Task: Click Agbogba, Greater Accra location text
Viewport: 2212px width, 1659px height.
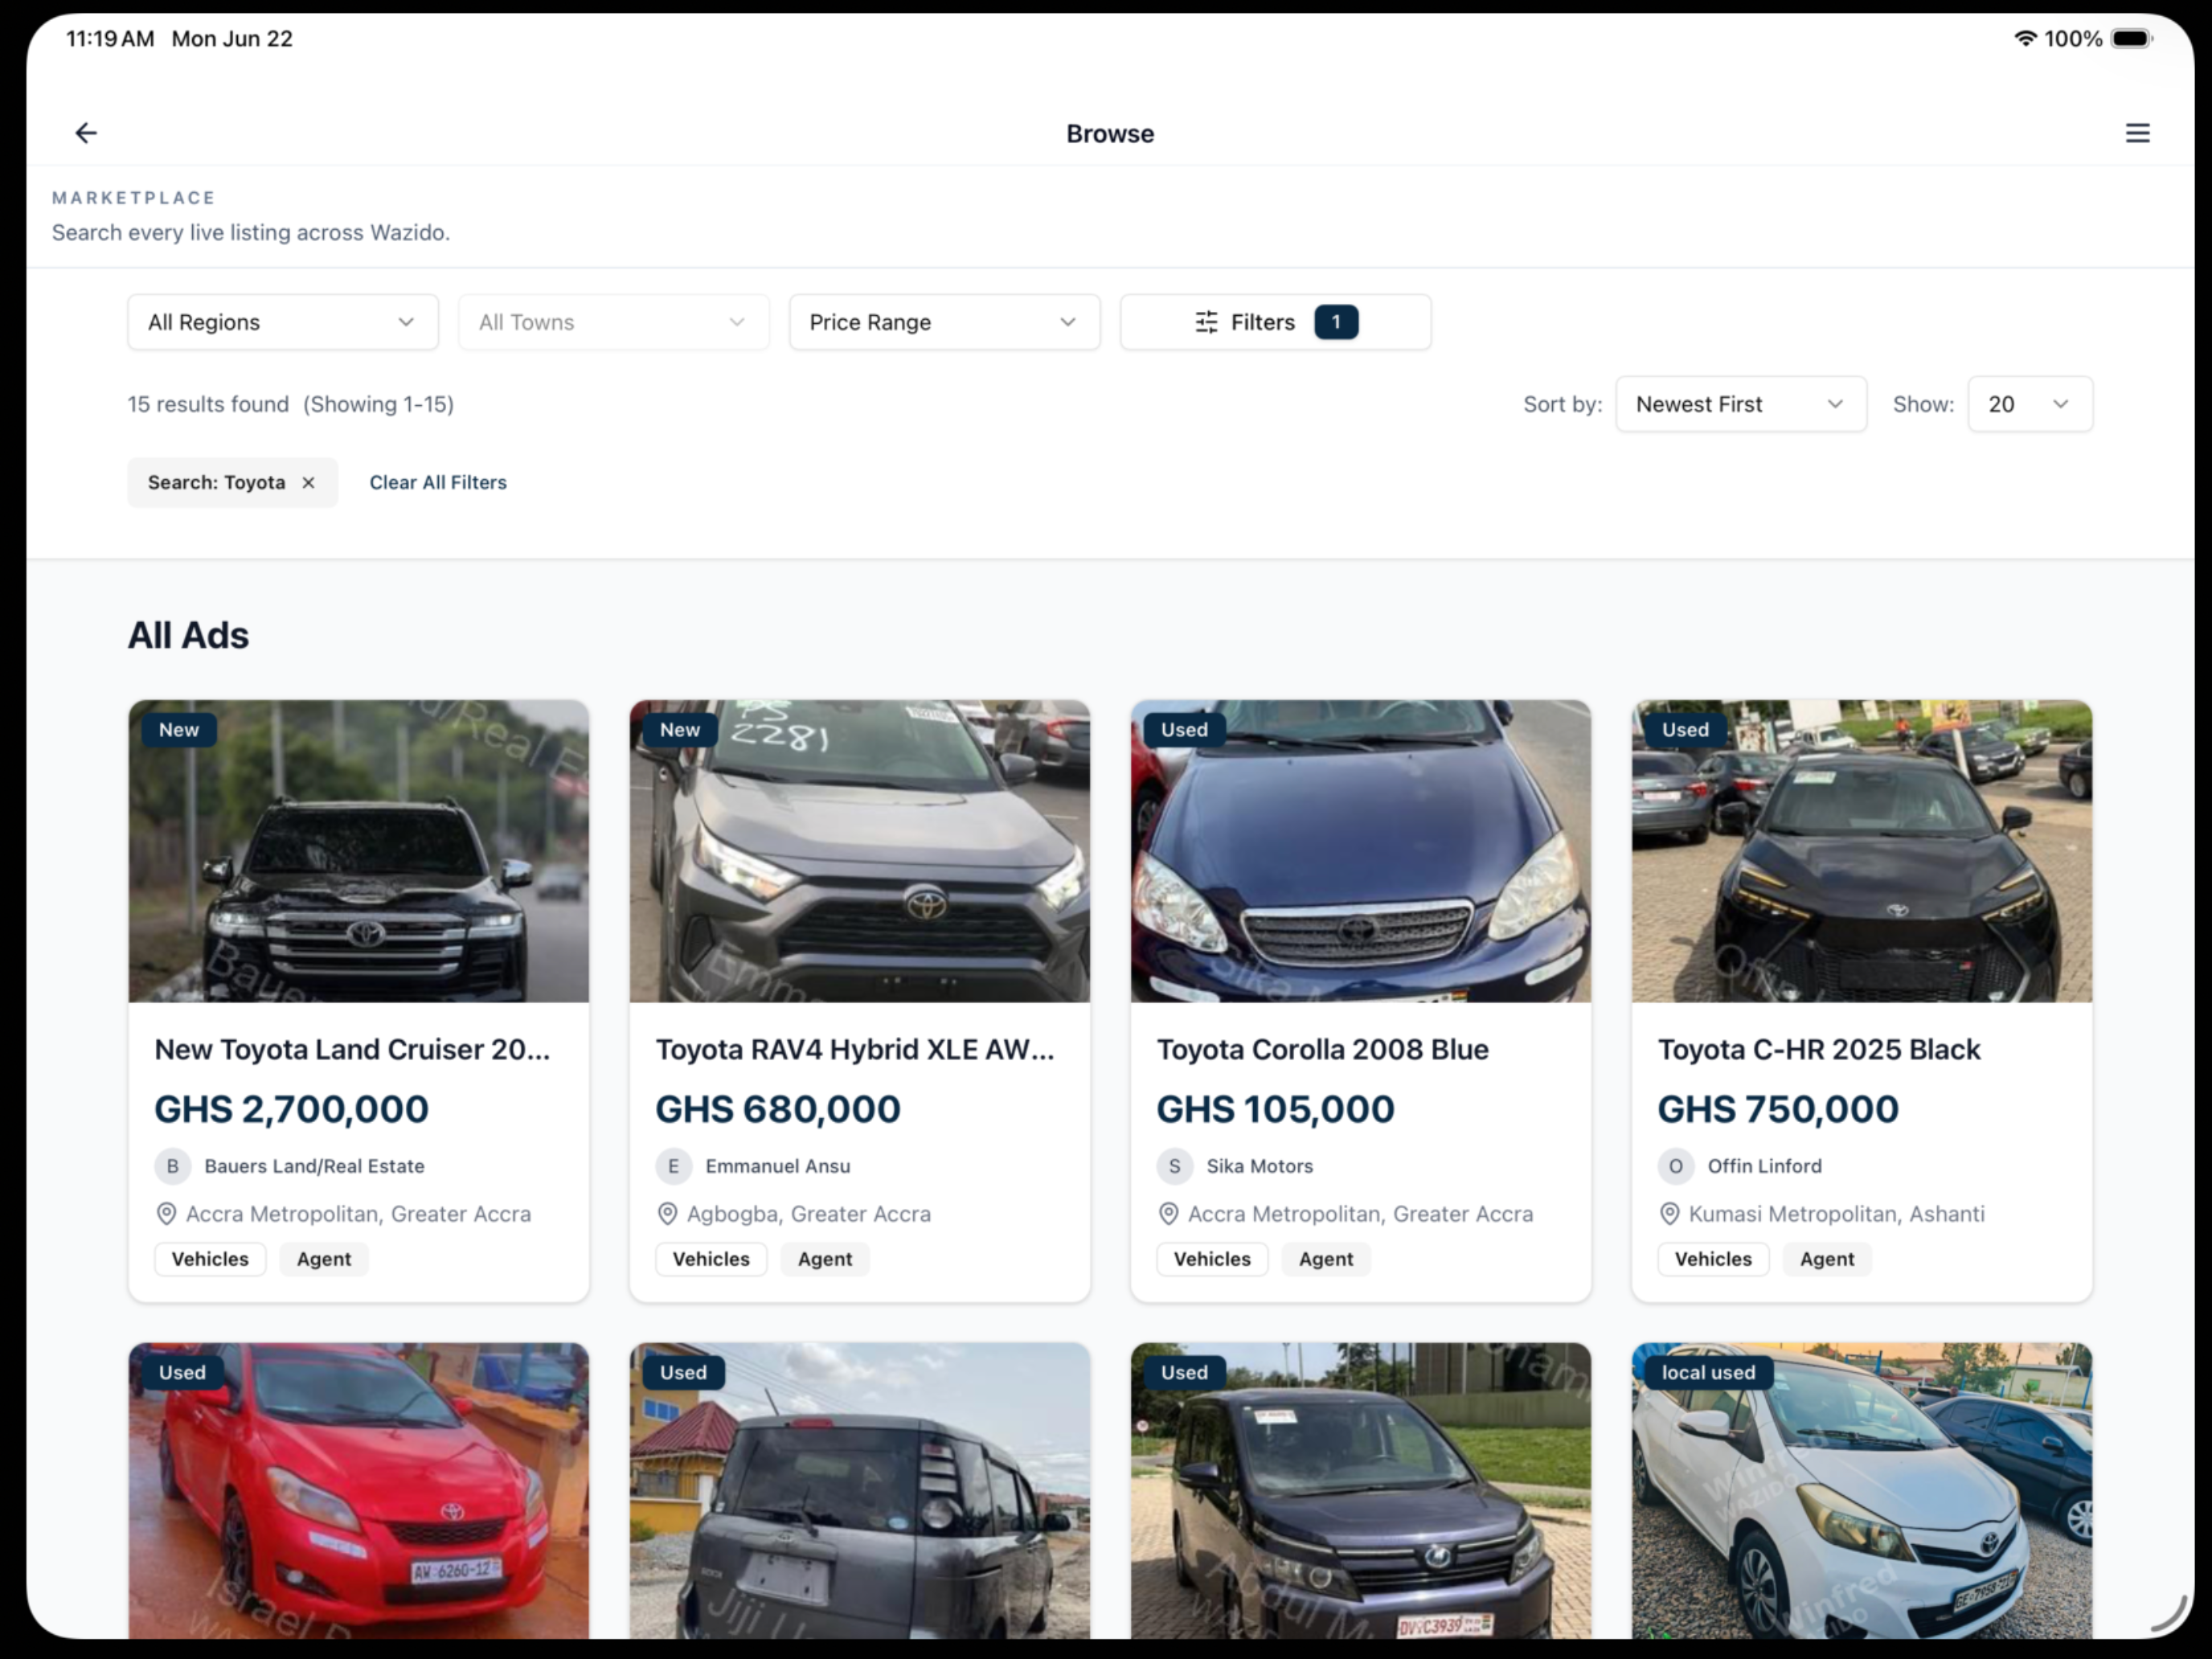Action: coord(809,1214)
